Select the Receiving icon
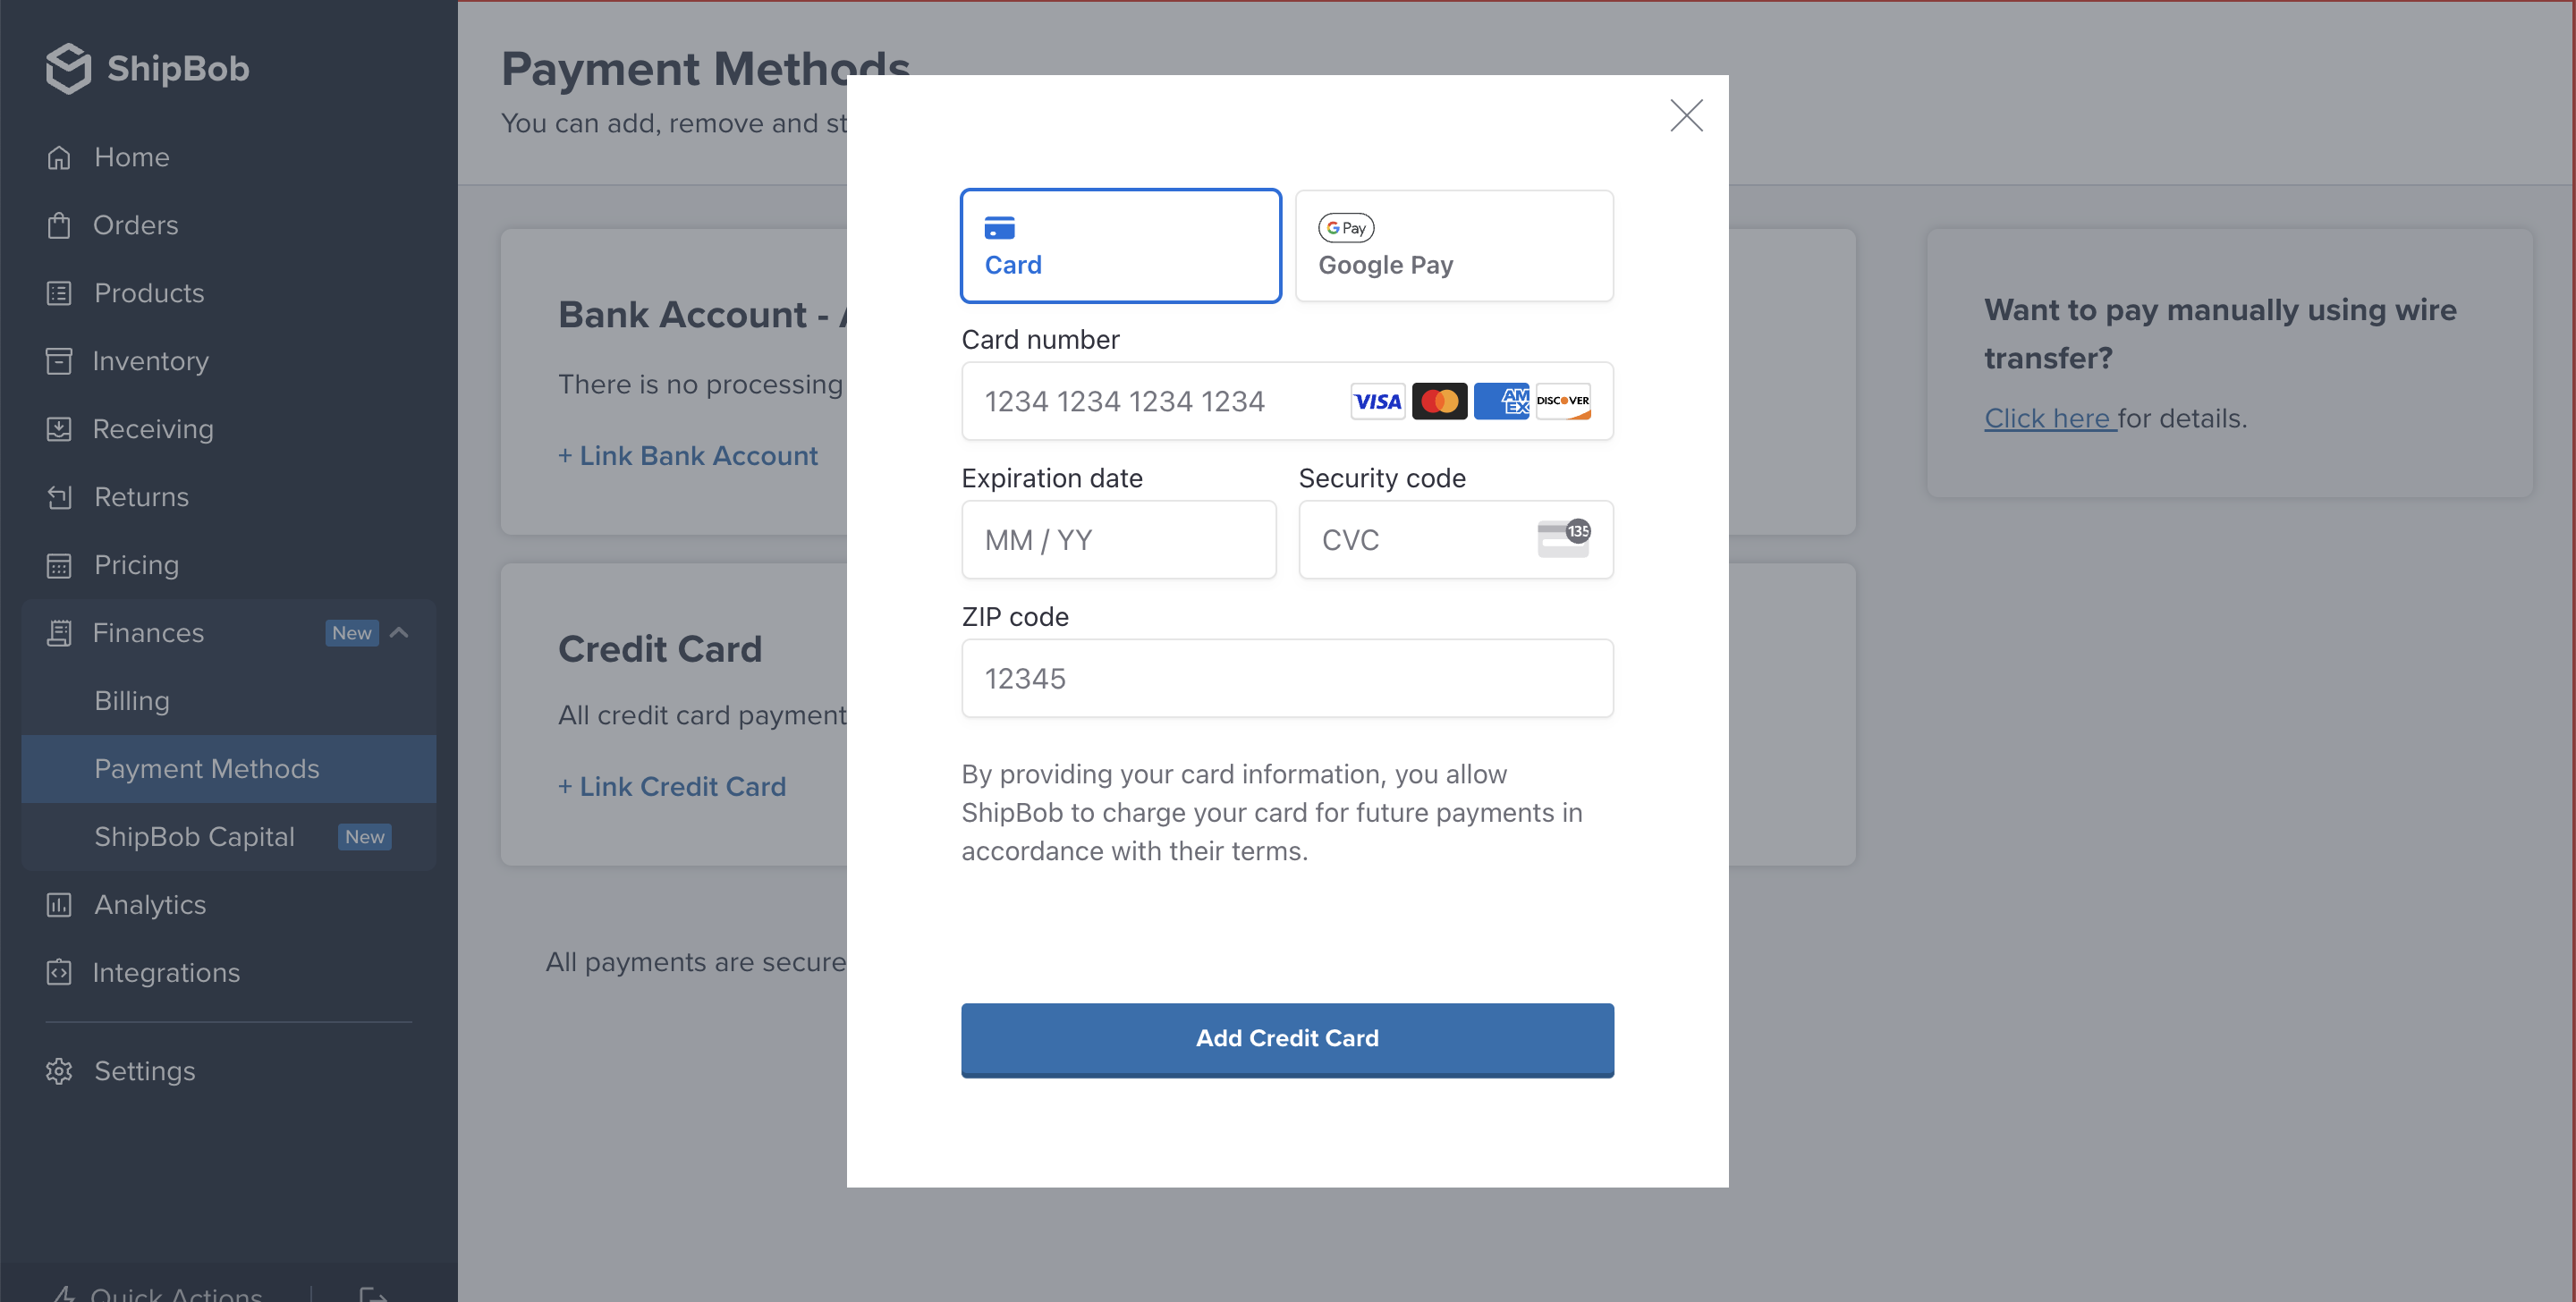 pyautogui.click(x=58, y=428)
